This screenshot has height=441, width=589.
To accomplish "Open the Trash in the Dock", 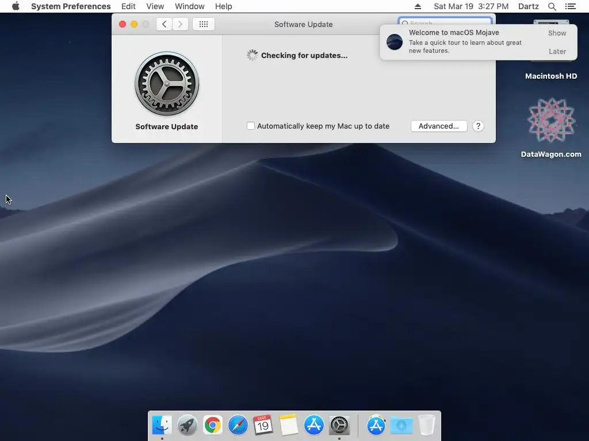I will click(x=427, y=425).
